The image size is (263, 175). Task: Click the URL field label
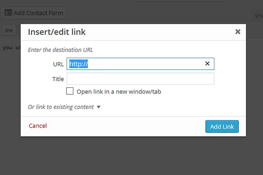pyautogui.click(x=58, y=64)
